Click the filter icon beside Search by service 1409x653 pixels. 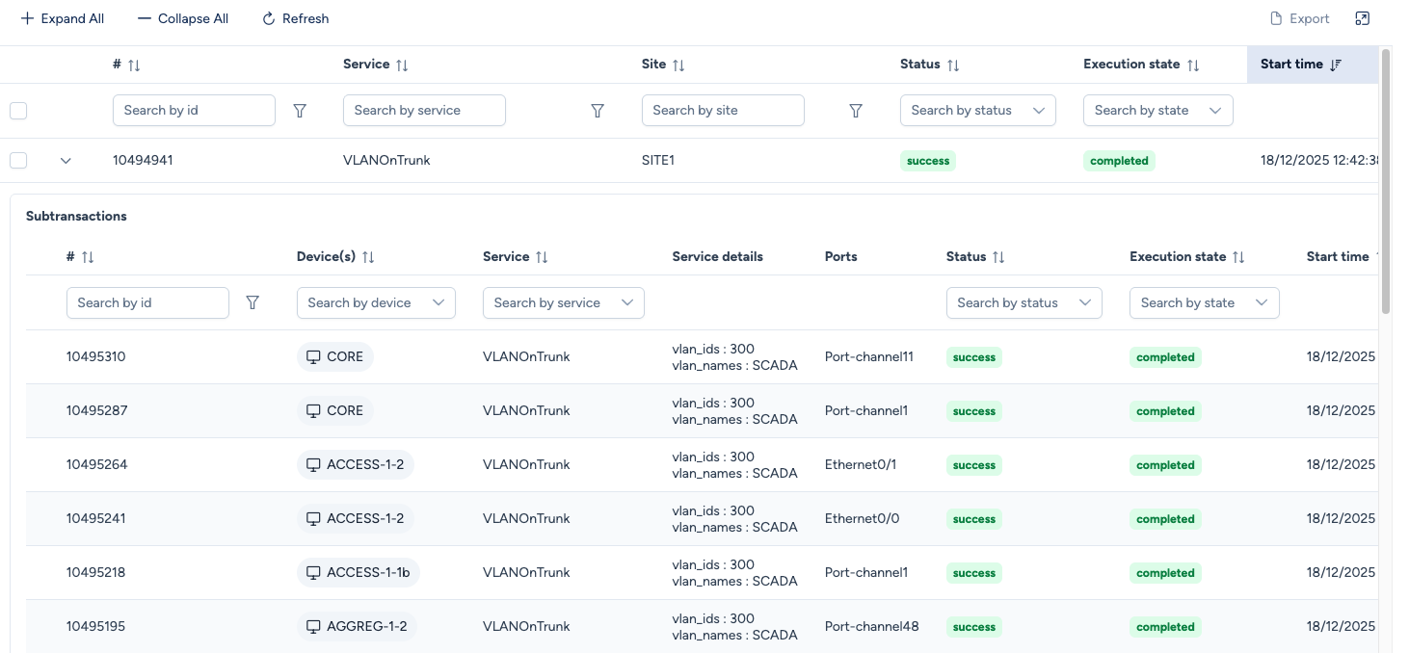(598, 111)
